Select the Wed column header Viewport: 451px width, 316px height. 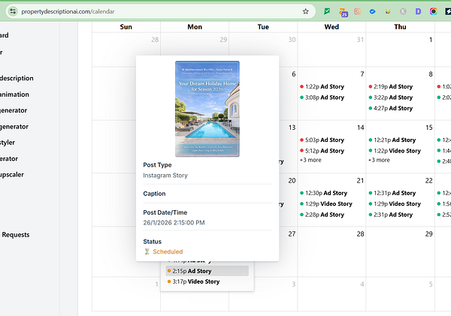331,27
